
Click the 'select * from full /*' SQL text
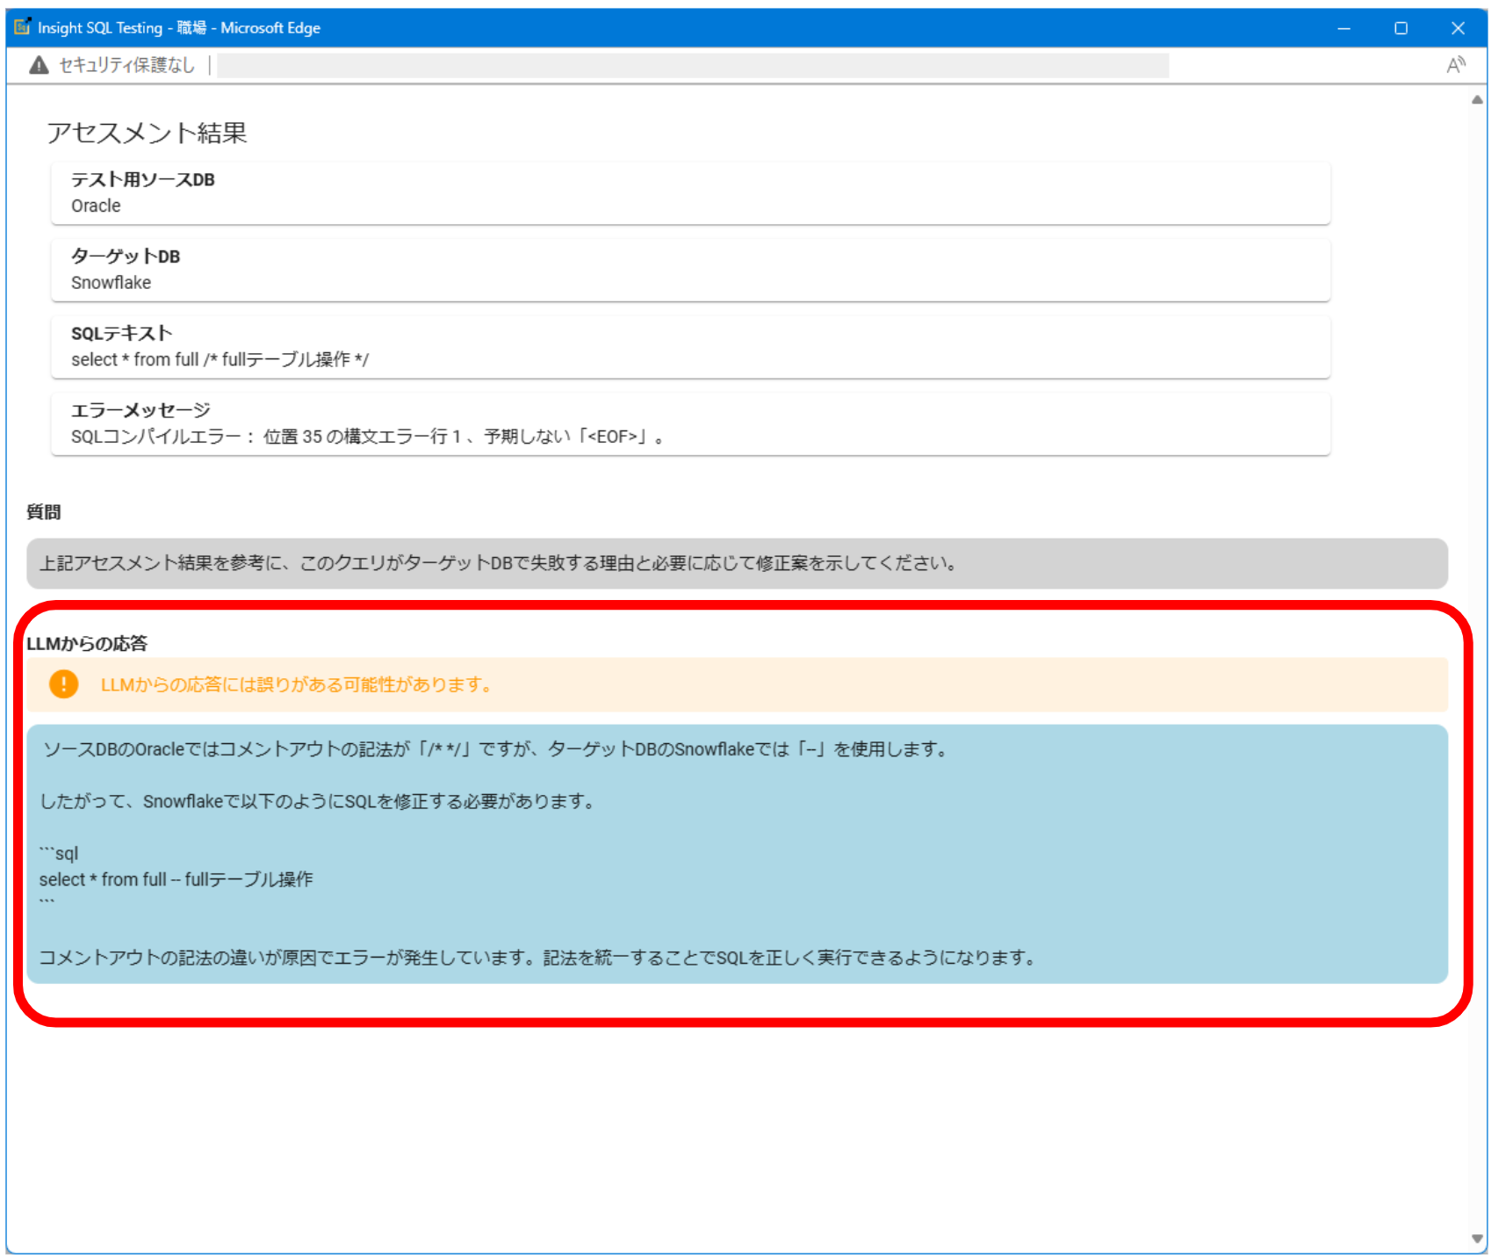click(220, 359)
